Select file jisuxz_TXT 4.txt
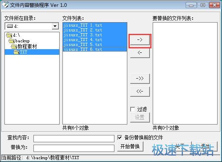222x162 pixels. tap(95, 39)
